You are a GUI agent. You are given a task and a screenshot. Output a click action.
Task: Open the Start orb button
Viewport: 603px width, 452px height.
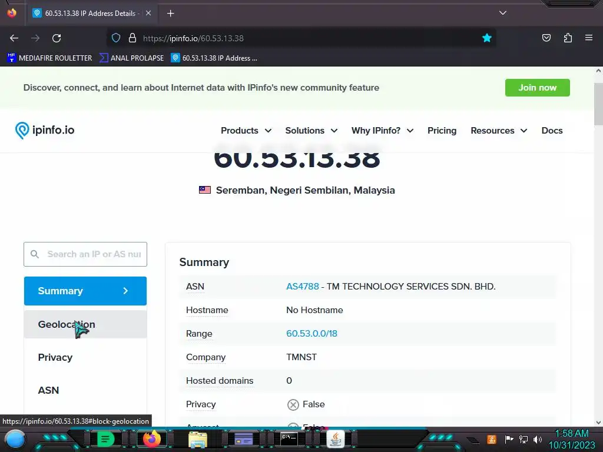click(x=15, y=440)
